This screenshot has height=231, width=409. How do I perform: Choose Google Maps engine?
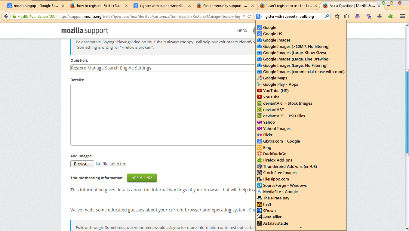coord(301,78)
